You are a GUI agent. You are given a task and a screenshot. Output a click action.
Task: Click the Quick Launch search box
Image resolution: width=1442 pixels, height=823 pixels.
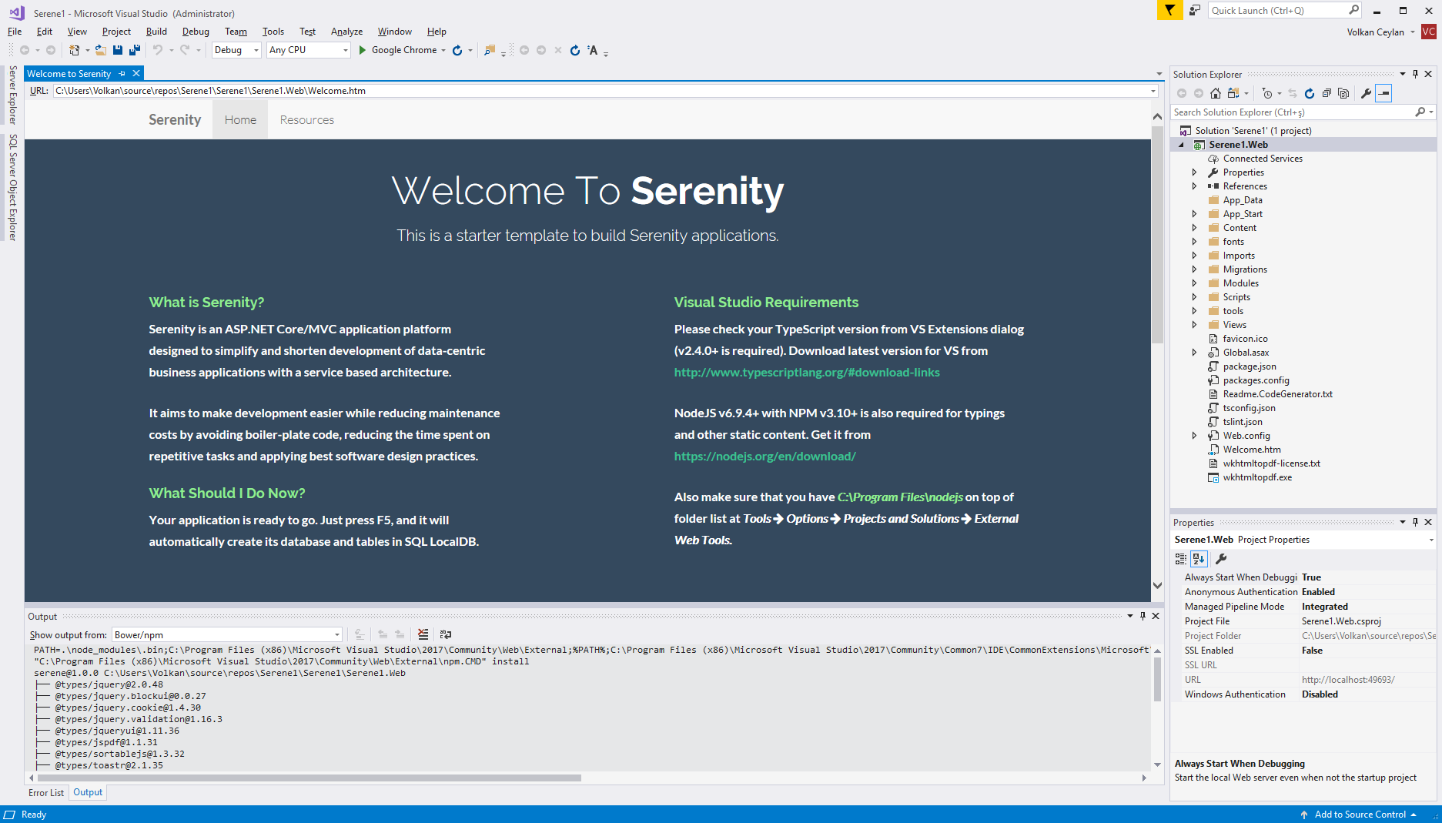click(1284, 10)
